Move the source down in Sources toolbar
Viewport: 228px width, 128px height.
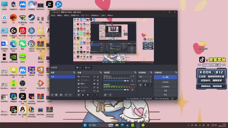97,95
